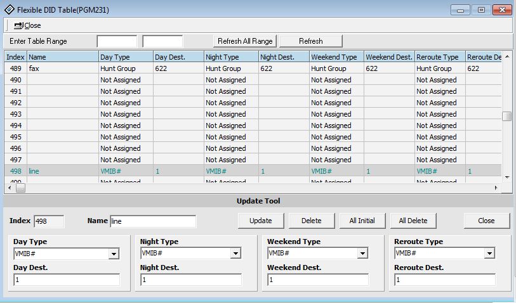Click the Flexible DID Table title bar icon

(x=9, y=10)
